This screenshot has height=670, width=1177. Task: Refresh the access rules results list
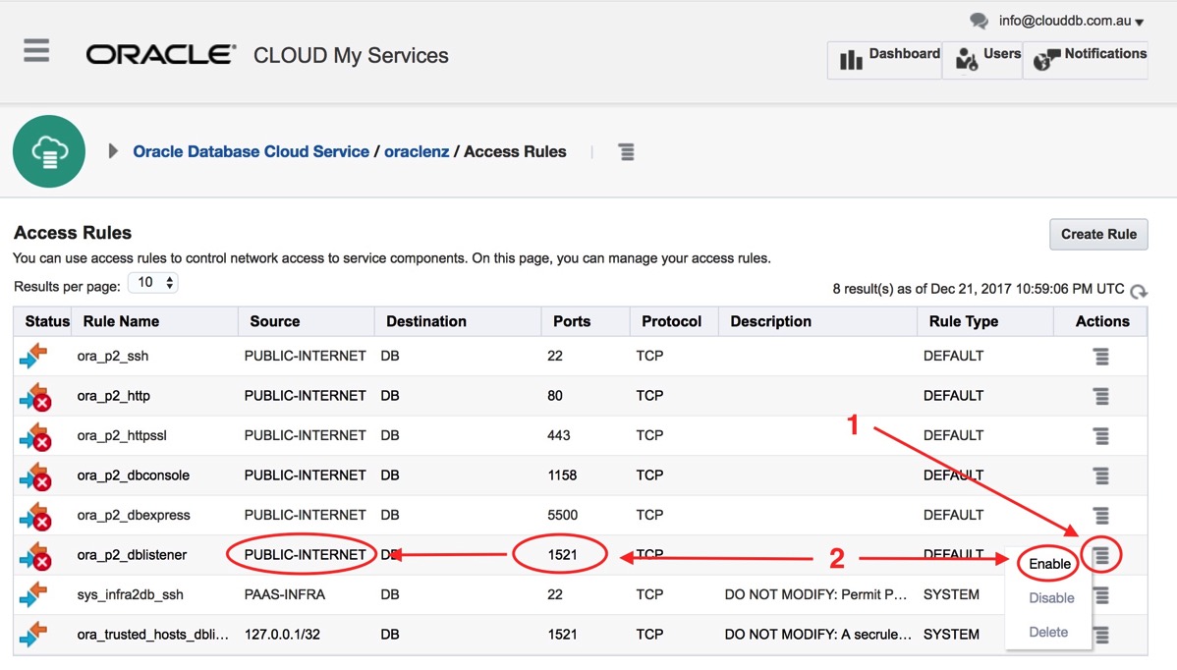click(x=1138, y=292)
